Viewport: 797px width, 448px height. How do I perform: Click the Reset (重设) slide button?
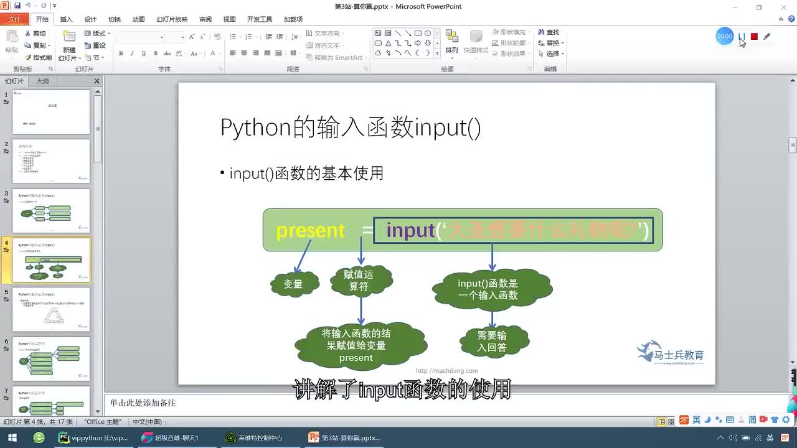pyautogui.click(x=95, y=45)
